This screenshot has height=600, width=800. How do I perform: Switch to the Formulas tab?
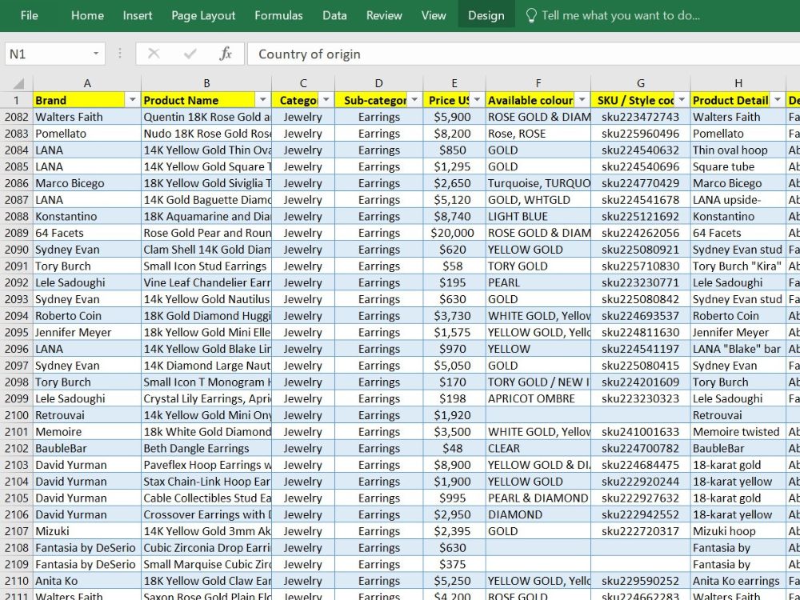278,15
